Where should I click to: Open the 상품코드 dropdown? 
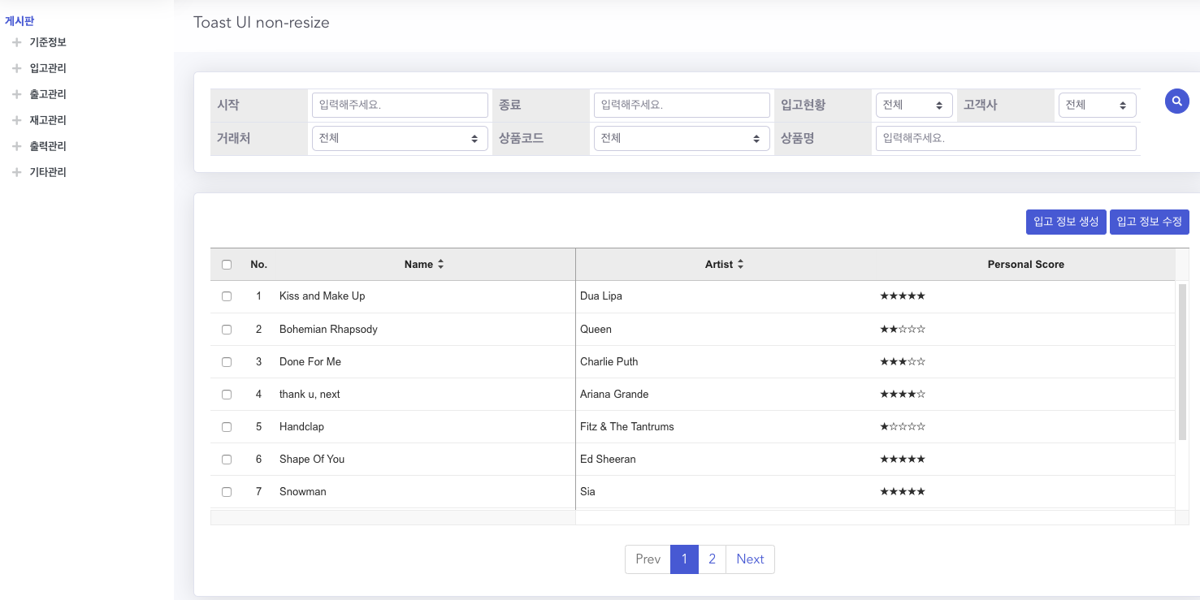tap(682, 138)
